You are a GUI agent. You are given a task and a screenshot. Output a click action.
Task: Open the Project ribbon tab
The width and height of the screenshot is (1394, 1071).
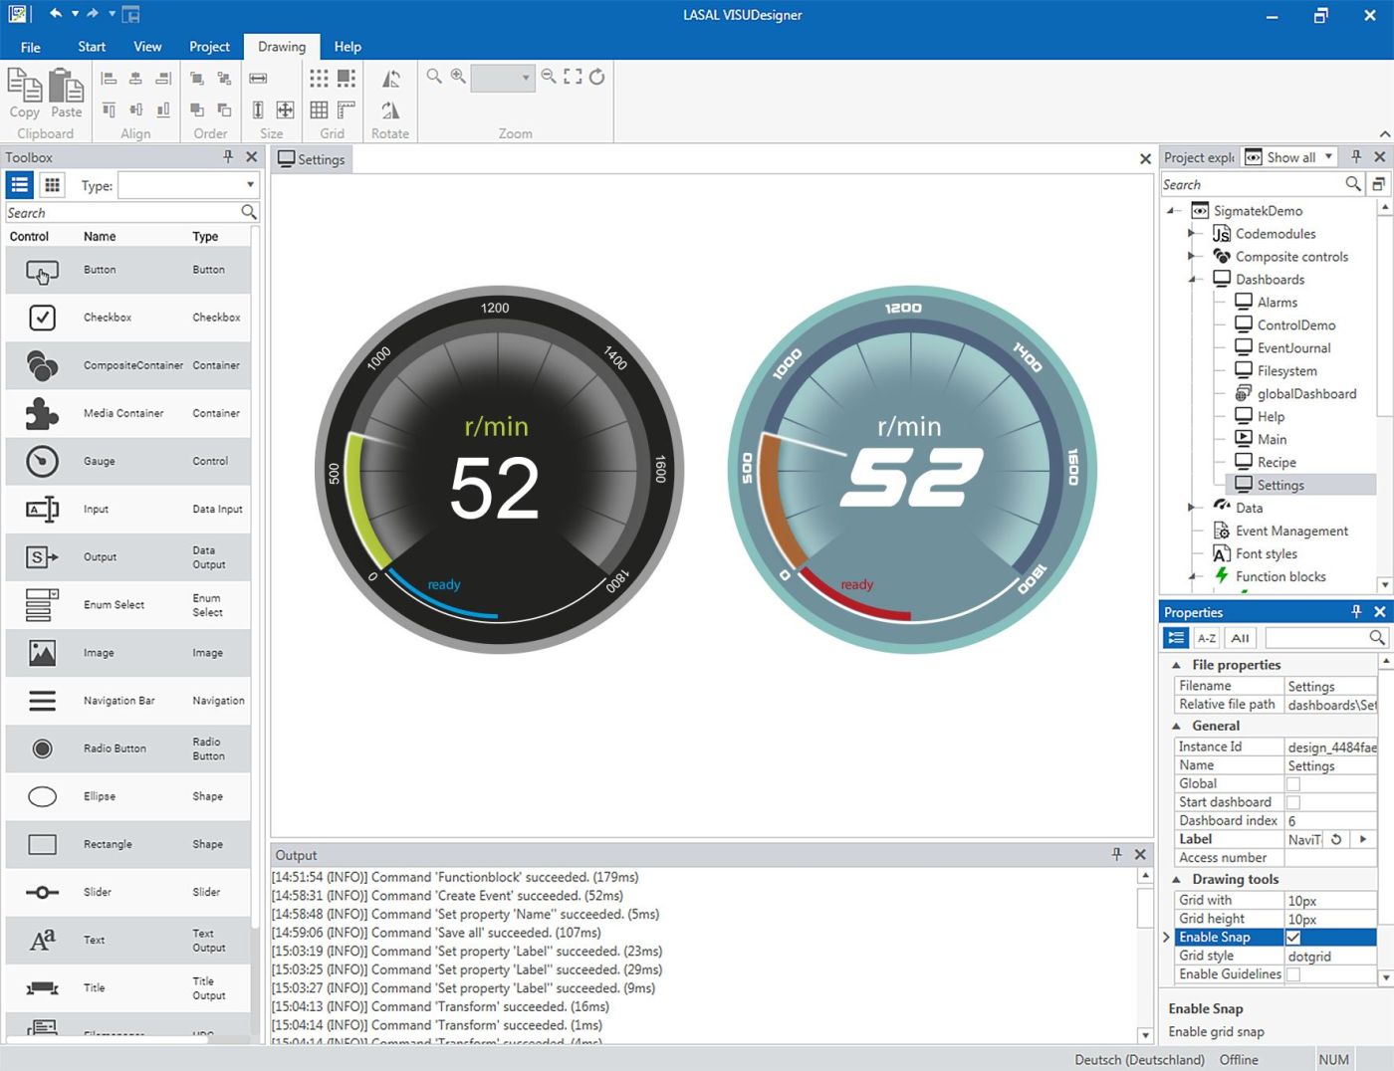209,47
